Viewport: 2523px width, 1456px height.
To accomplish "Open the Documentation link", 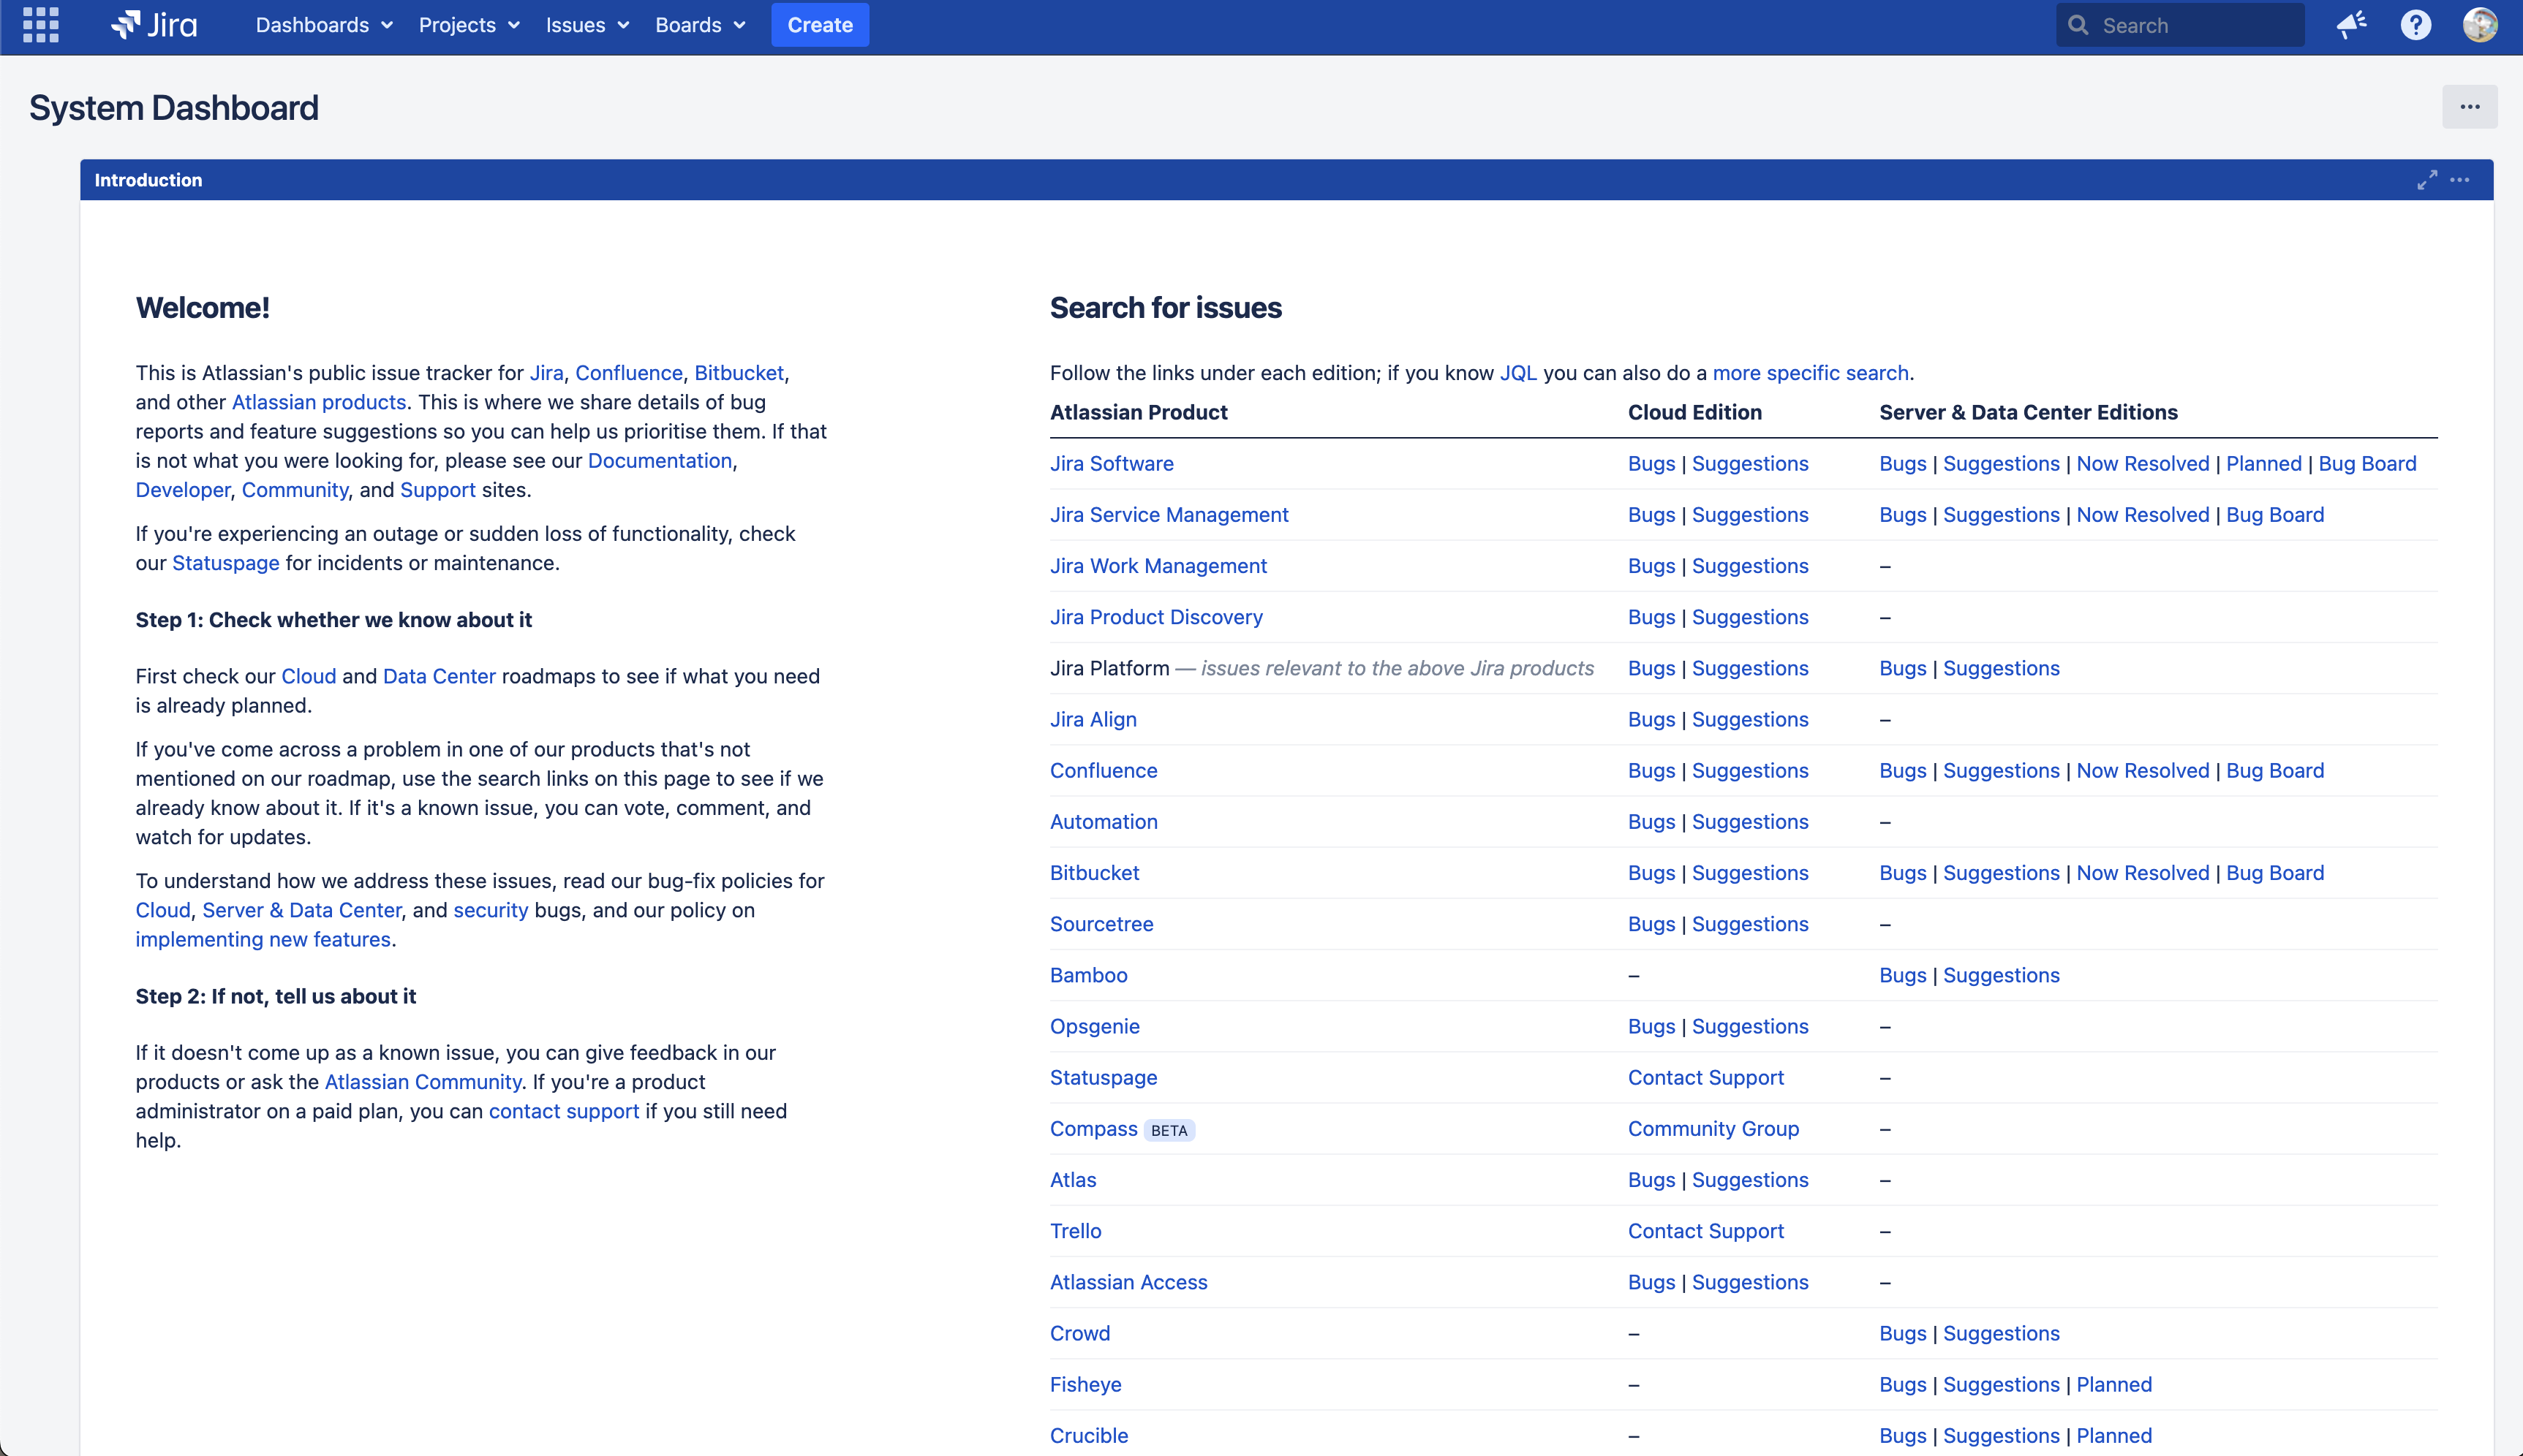I will (x=659, y=461).
